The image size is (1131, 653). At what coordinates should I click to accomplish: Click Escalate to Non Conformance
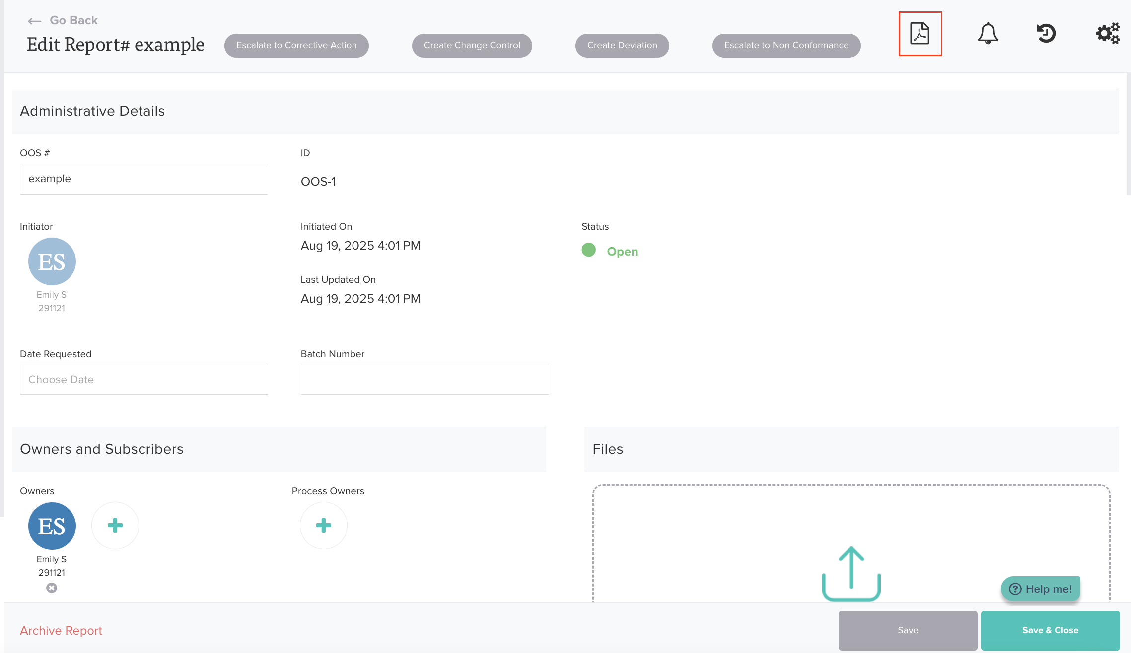pyautogui.click(x=786, y=46)
